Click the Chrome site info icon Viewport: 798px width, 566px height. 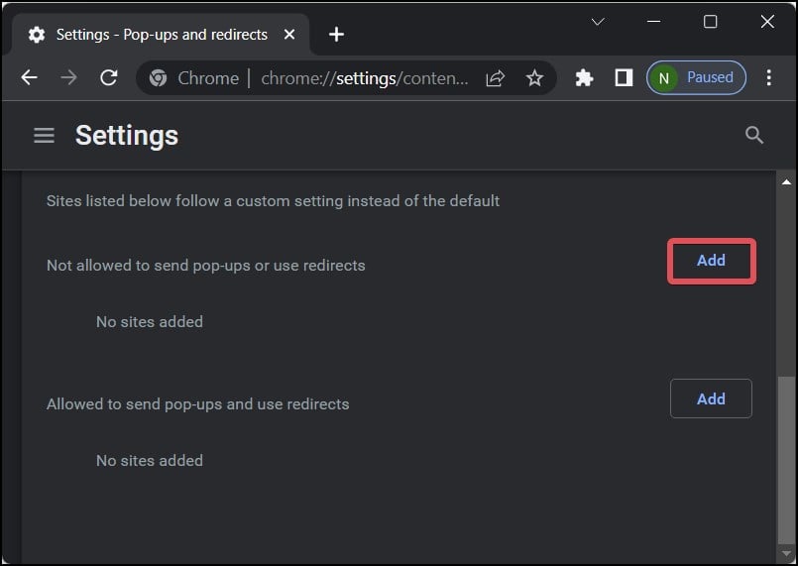click(x=158, y=78)
